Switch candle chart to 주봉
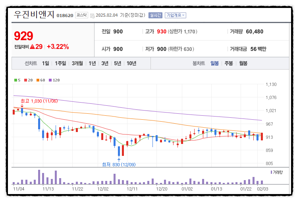299x202 pixels. point(229,63)
